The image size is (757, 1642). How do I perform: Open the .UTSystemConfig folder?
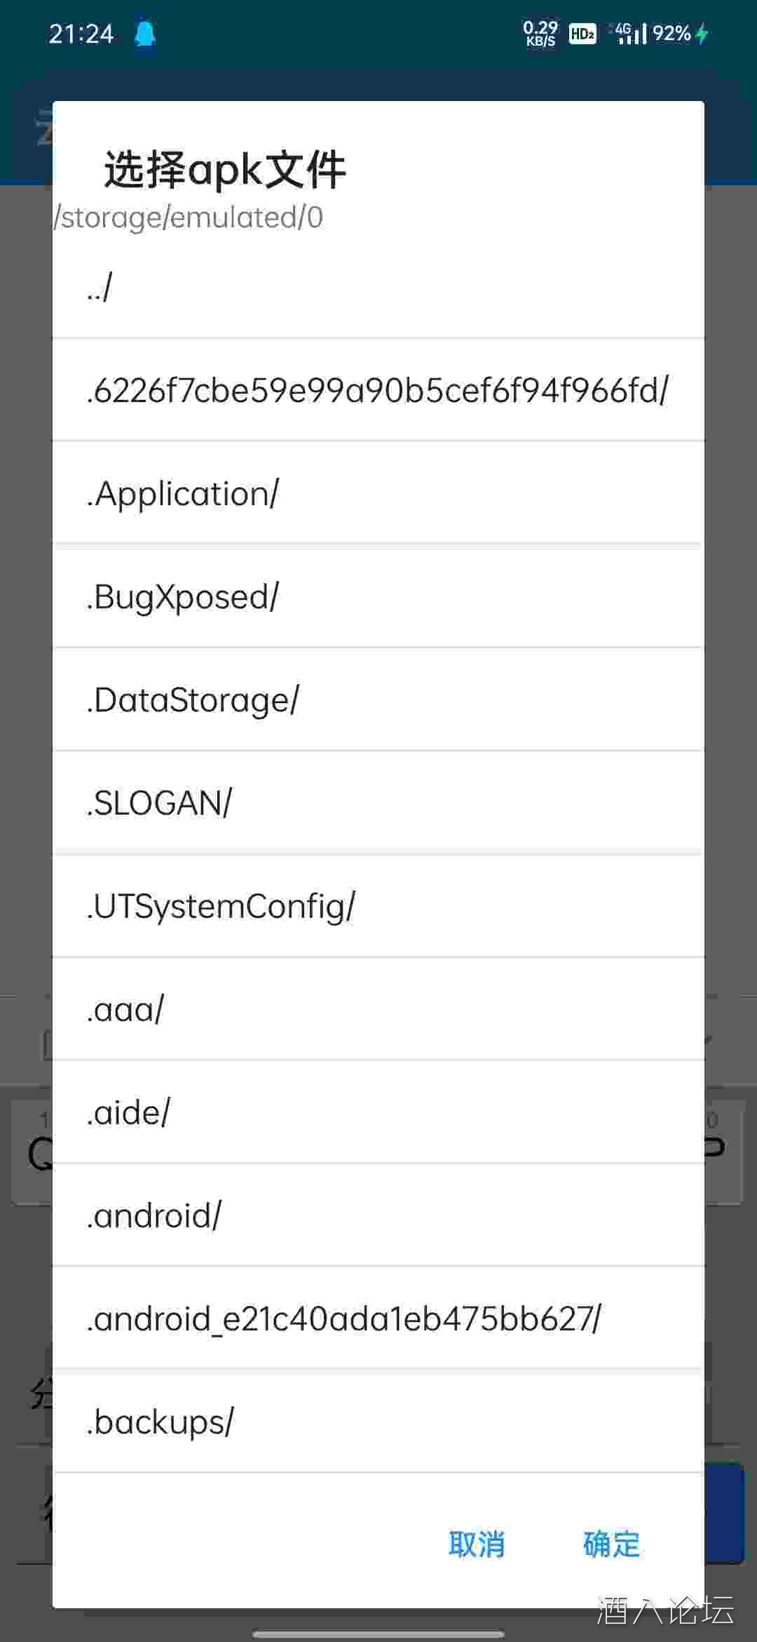(x=378, y=907)
